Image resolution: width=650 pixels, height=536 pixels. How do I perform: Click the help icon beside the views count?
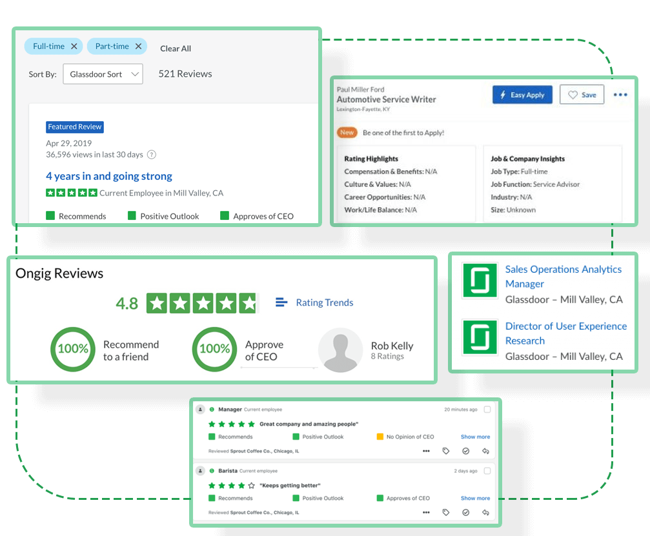152,155
